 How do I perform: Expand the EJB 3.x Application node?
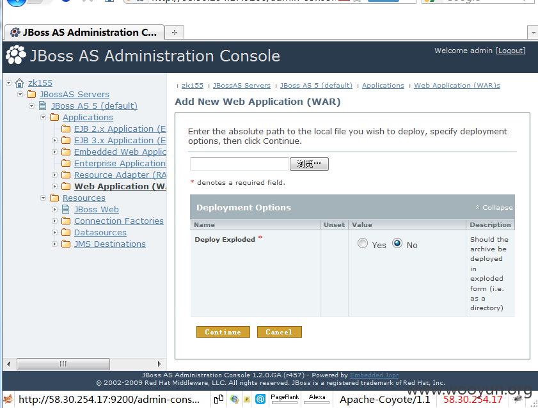54,140
